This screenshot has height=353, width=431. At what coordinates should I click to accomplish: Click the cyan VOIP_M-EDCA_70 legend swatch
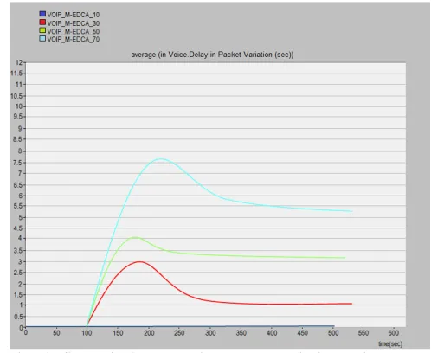tap(42, 38)
